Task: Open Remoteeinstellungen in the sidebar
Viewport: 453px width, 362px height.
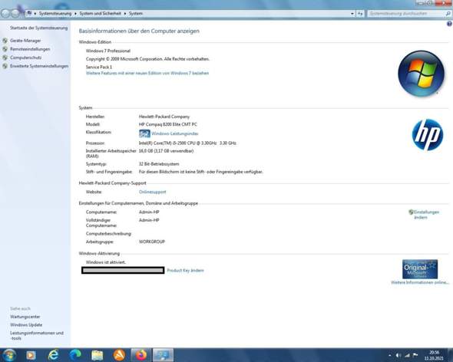Action: pos(30,49)
